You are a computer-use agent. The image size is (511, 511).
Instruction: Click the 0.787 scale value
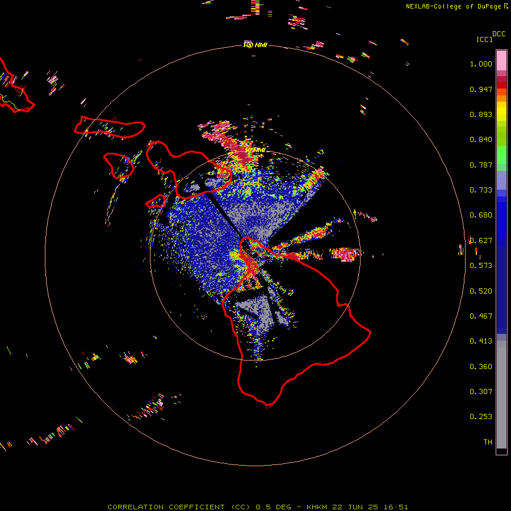tap(481, 165)
